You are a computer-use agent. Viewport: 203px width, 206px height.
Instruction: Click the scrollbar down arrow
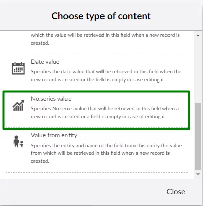coord(198,174)
